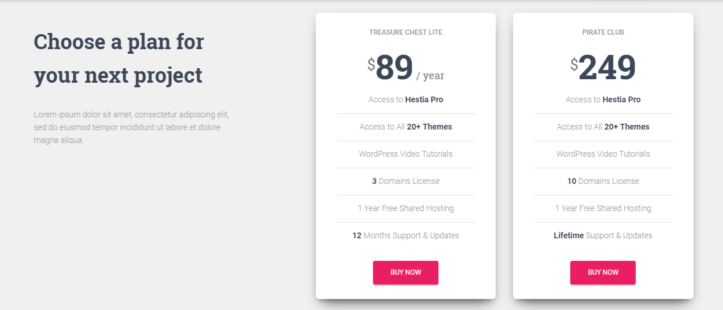Click the "3 Domains License" feature
Image resolution: width=723 pixels, height=310 pixels.
tap(405, 181)
